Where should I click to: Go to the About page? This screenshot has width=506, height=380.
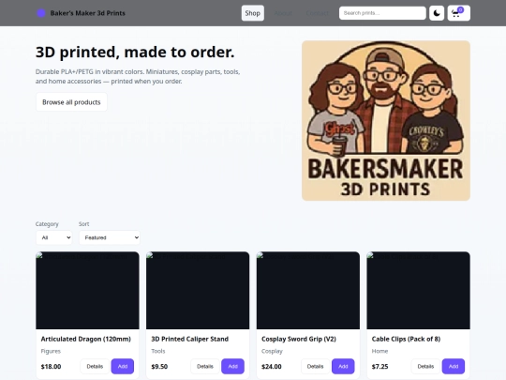point(283,13)
